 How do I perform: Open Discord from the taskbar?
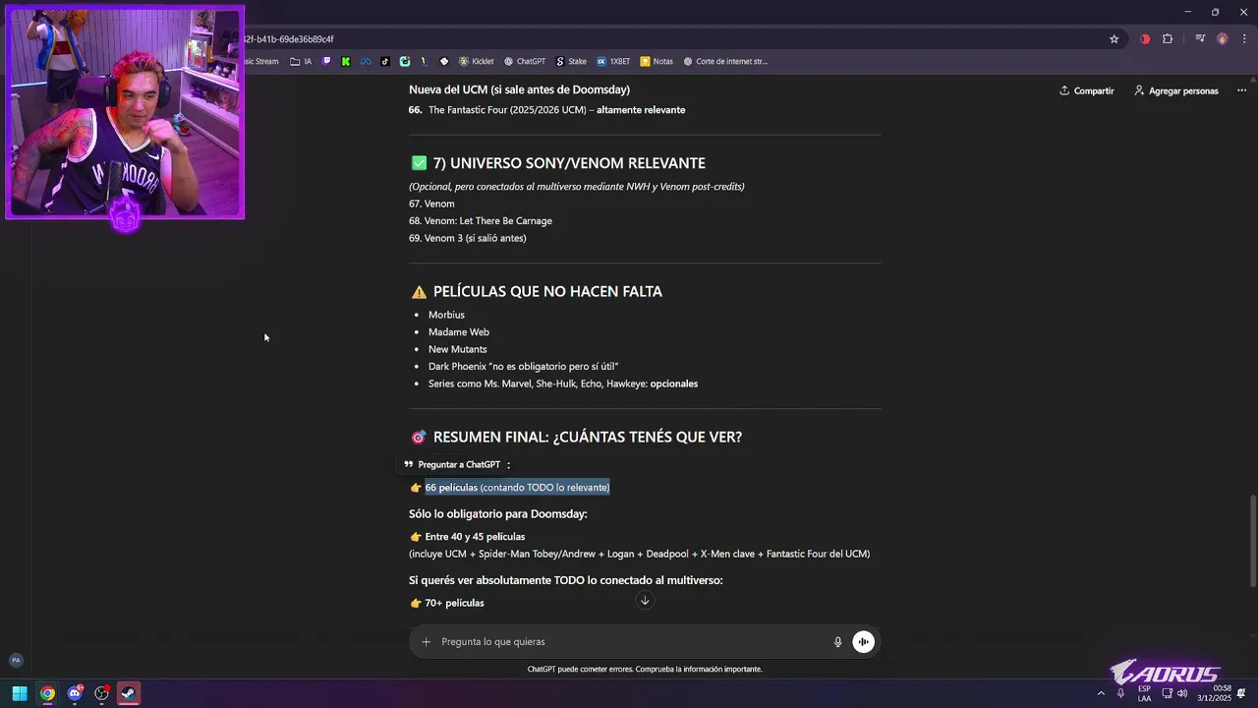pos(75,694)
